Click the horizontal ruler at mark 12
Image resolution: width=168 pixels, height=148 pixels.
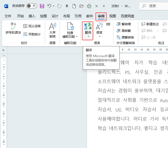[x=135, y=50]
